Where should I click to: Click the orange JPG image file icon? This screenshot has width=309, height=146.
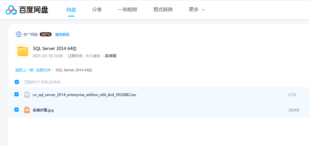[27, 110]
